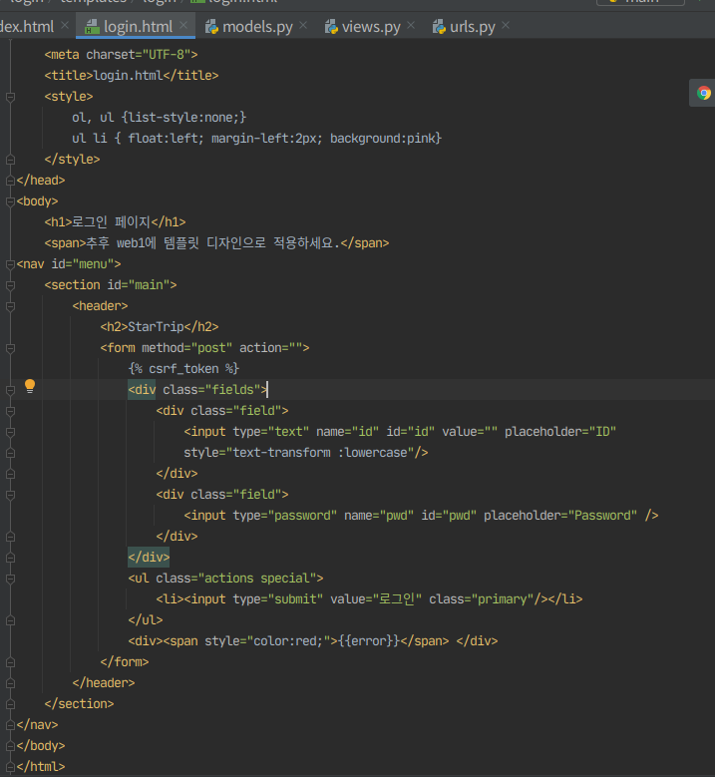Click the span 추후 web1에 템플릿 line
Image resolution: width=715 pixels, height=777 pixels.
coord(216,242)
